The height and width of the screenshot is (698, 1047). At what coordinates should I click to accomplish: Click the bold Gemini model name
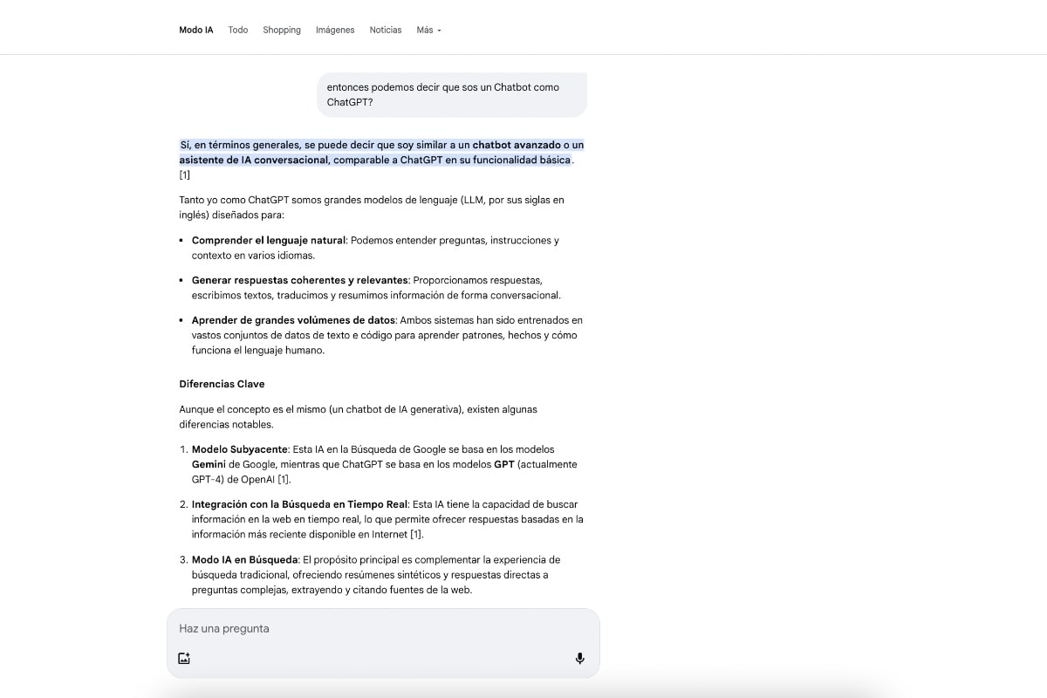point(209,464)
